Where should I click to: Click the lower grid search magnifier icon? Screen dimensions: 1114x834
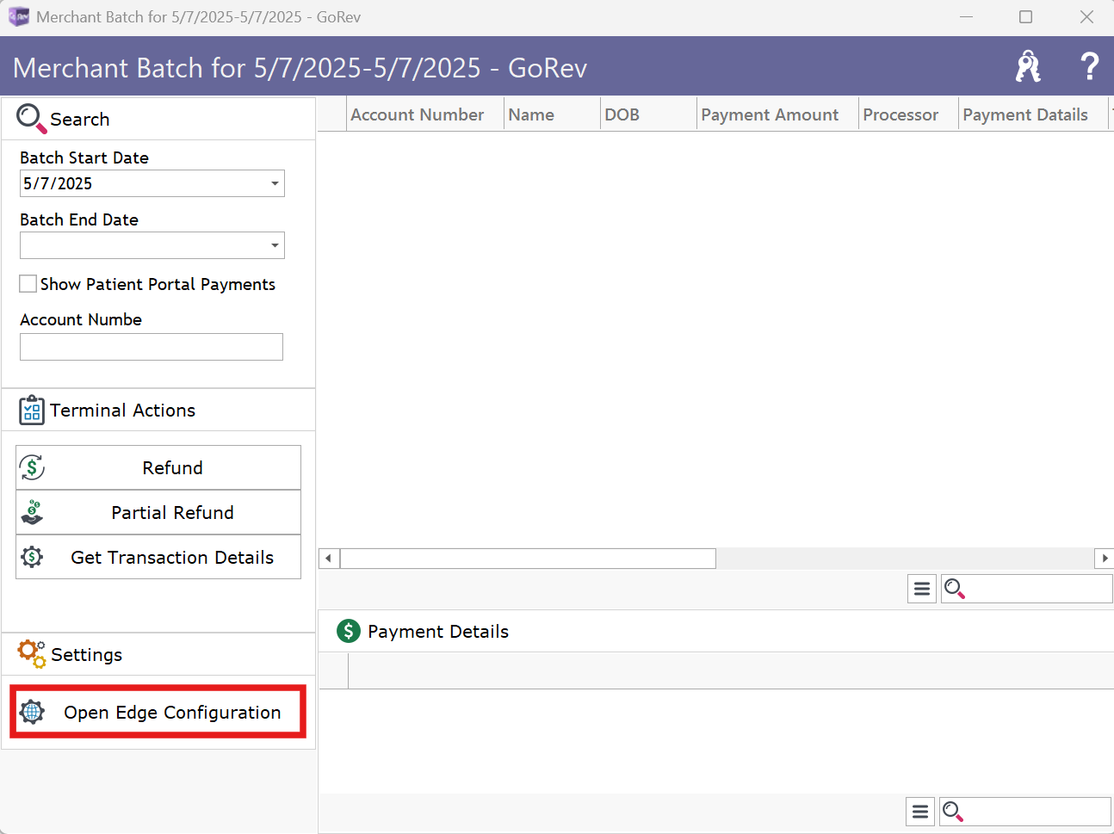pyautogui.click(x=953, y=812)
